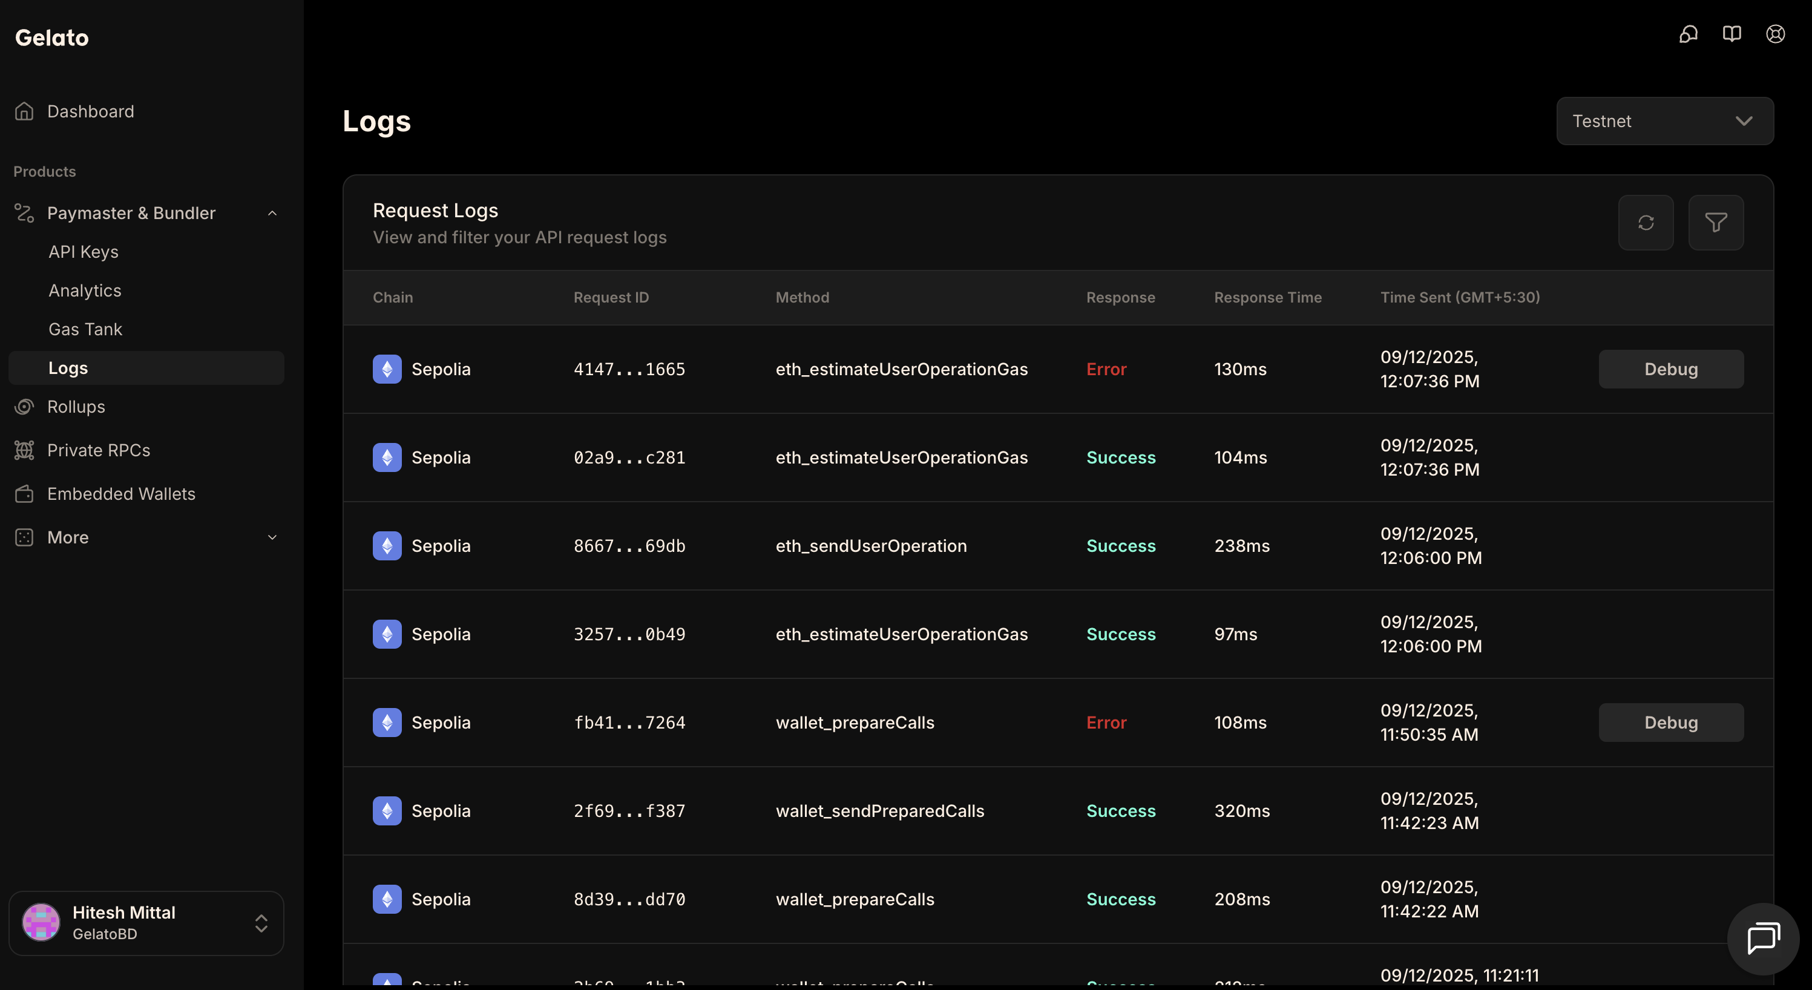The width and height of the screenshot is (1812, 990).
Task: Click the wallet_sendPreparedCalls method cell
Action: click(880, 811)
